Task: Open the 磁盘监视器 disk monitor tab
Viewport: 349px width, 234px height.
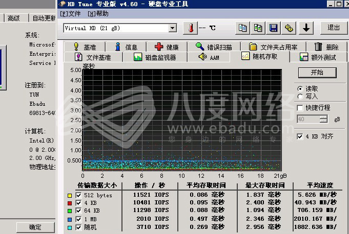Action: coord(155,57)
